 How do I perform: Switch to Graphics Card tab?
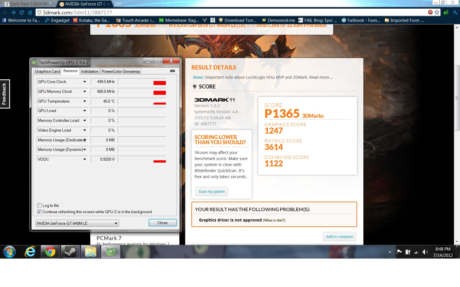point(47,71)
